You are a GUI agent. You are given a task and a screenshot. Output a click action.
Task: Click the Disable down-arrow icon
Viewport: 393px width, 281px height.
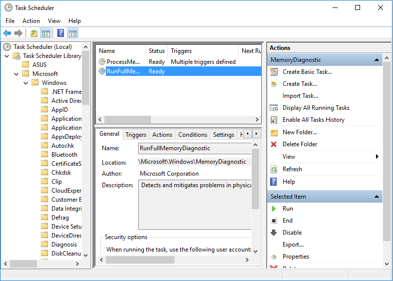click(274, 233)
